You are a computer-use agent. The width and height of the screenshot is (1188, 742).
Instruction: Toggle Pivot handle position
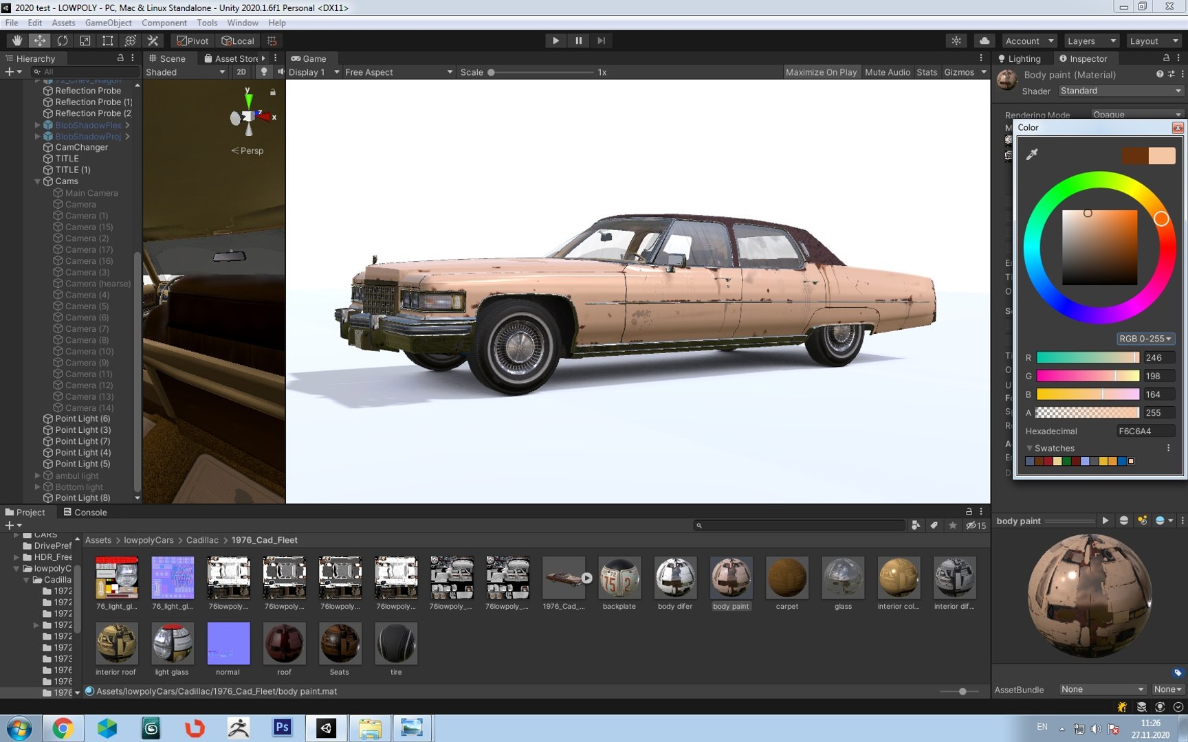192,41
